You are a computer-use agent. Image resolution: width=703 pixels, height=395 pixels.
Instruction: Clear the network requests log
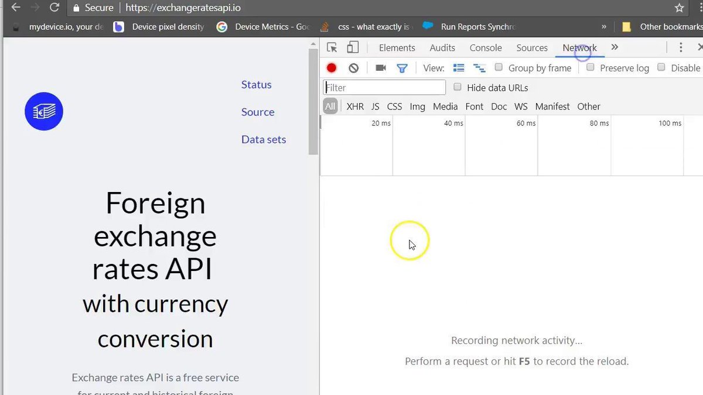(353, 67)
